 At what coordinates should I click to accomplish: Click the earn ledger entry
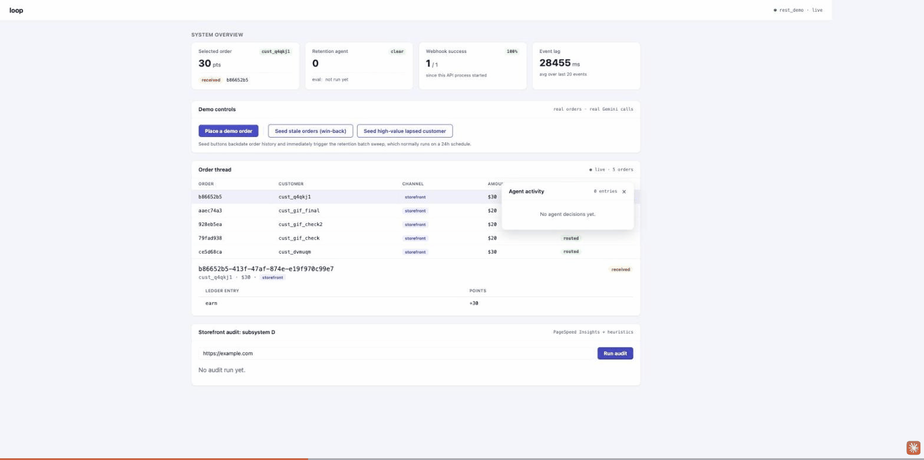[x=212, y=304]
